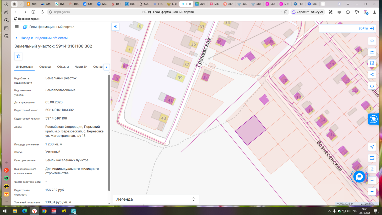
Task: Launch Microsoft Edge from the taskbar
Action: pos(25,211)
